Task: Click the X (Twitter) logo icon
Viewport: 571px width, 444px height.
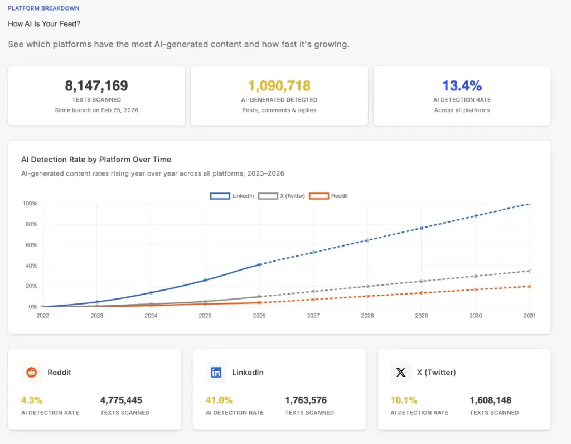Action: coord(401,373)
